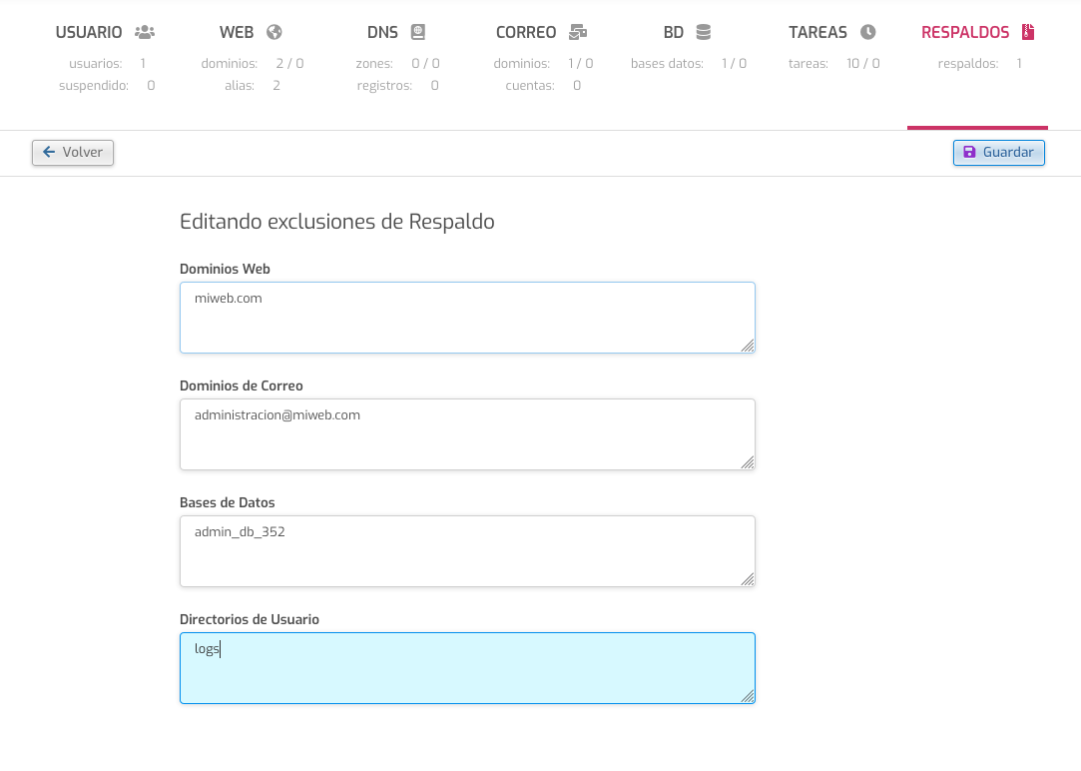This screenshot has height=771, width=1081.
Task: Click the 'Dominios Web' field label
Action: coord(225,269)
